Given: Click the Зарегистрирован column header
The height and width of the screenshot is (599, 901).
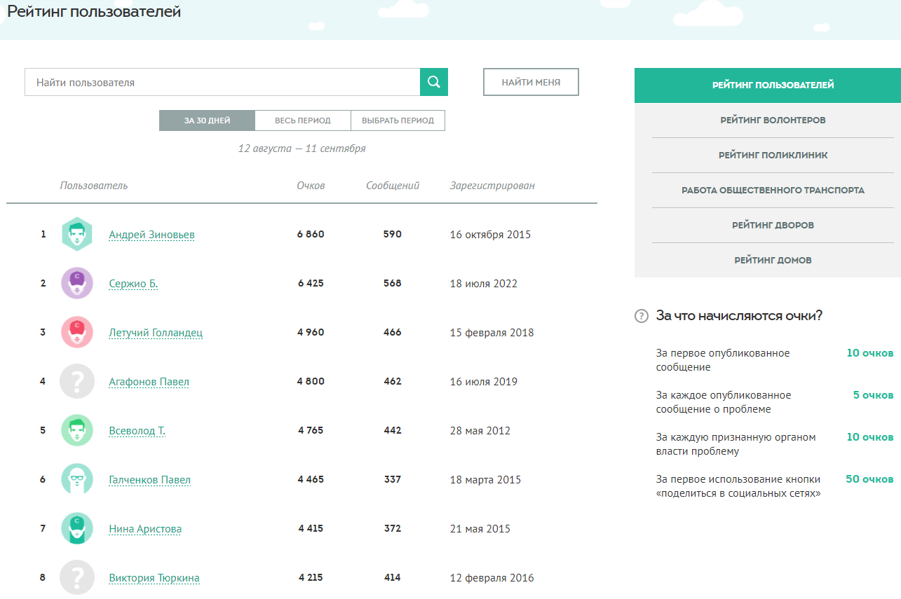Looking at the screenshot, I should (492, 186).
